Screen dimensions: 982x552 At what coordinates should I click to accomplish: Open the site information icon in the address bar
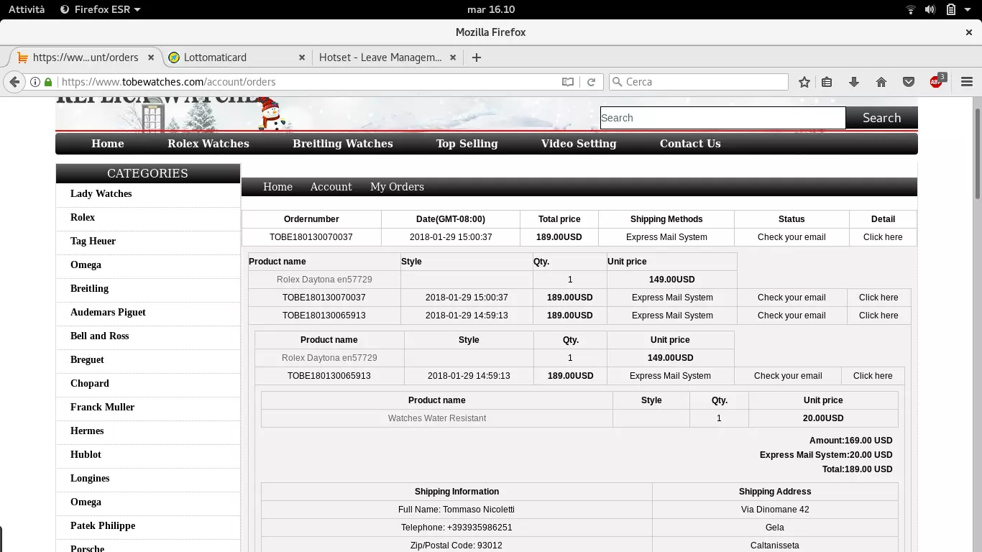[x=35, y=82]
